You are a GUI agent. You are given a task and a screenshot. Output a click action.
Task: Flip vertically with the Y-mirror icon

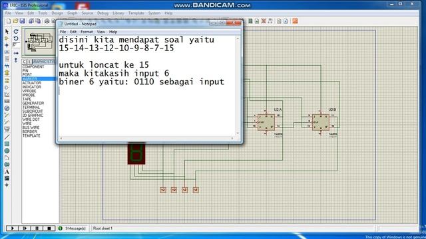pos(16,60)
